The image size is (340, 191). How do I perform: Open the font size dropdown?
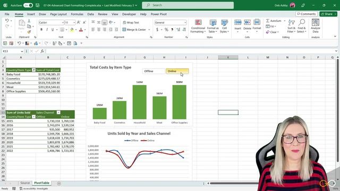coord(74,22)
